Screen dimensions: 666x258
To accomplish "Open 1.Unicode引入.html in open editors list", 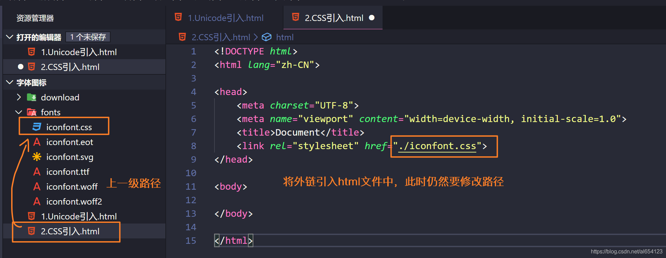I will (79, 52).
